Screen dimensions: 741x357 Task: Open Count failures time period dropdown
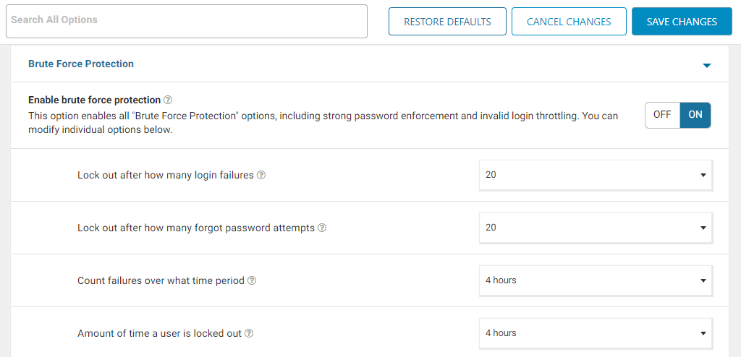pyautogui.click(x=596, y=280)
